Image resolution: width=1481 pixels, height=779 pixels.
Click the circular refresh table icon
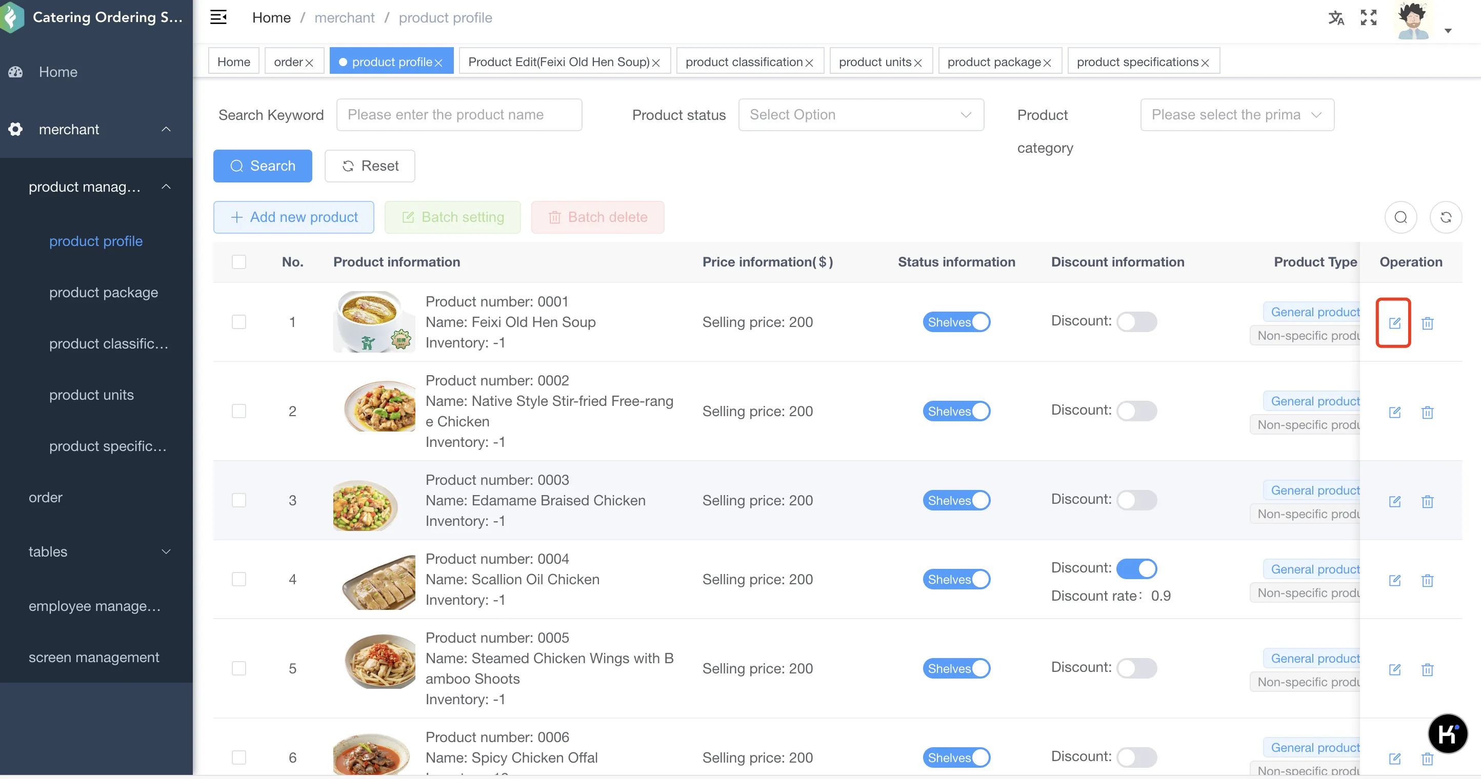pyautogui.click(x=1445, y=217)
